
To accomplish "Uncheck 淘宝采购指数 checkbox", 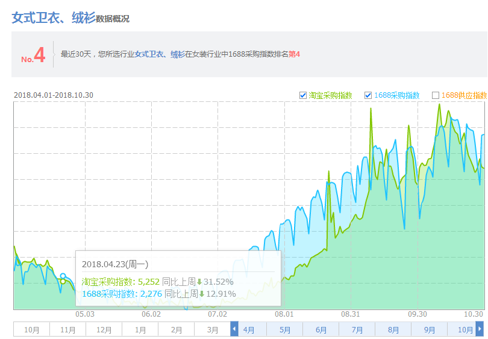I will (303, 95).
